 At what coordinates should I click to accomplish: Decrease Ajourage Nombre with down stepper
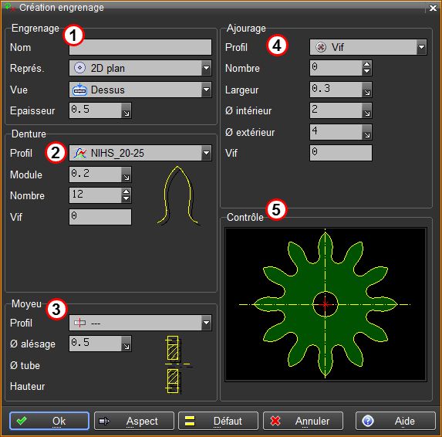point(366,71)
